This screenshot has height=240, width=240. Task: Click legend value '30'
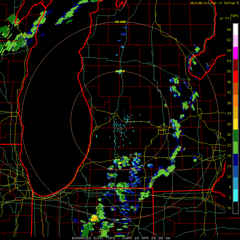tap(229, 124)
